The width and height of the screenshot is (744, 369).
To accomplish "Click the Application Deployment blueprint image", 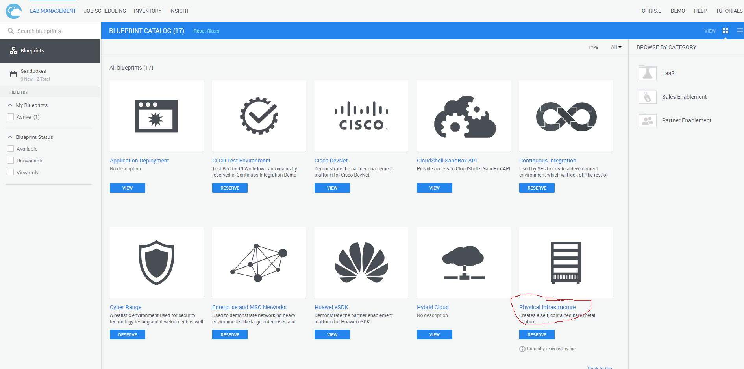I will click(x=157, y=116).
